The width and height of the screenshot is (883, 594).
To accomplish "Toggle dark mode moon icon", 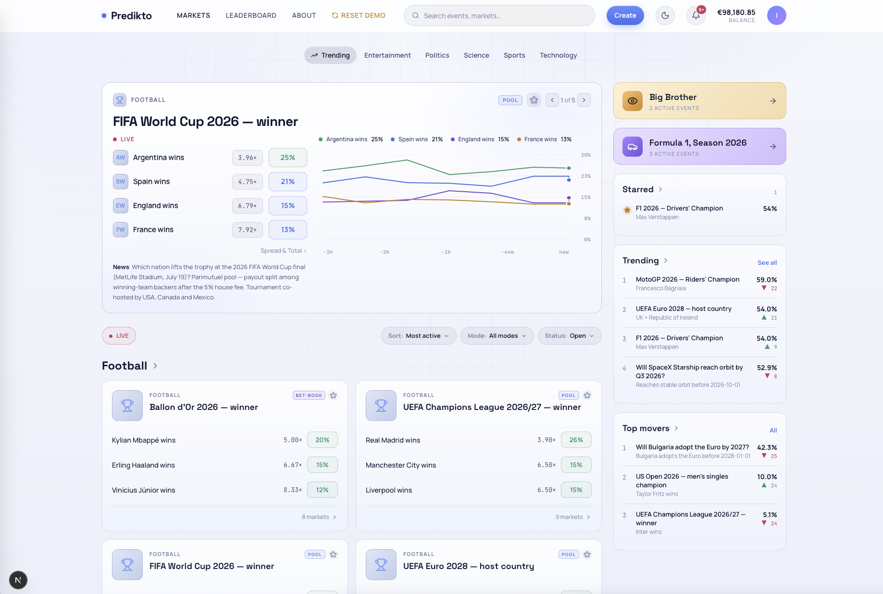I will tap(665, 15).
